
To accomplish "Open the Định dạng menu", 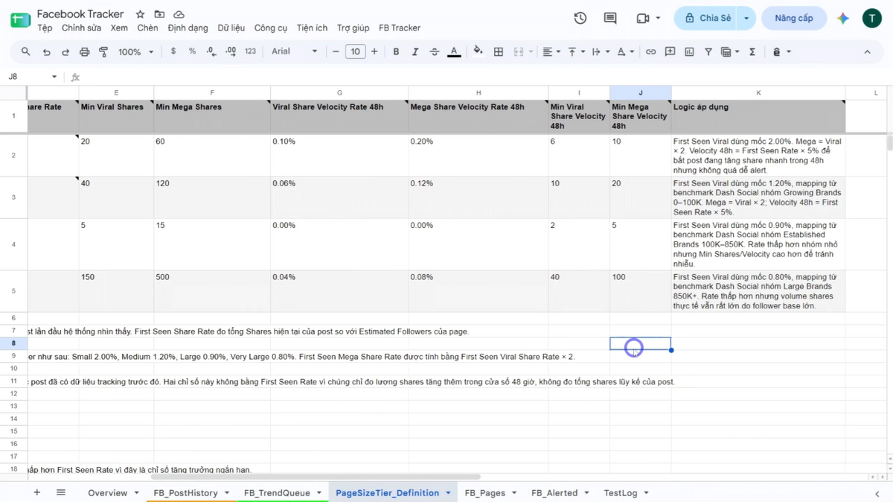I will pyautogui.click(x=188, y=28).
